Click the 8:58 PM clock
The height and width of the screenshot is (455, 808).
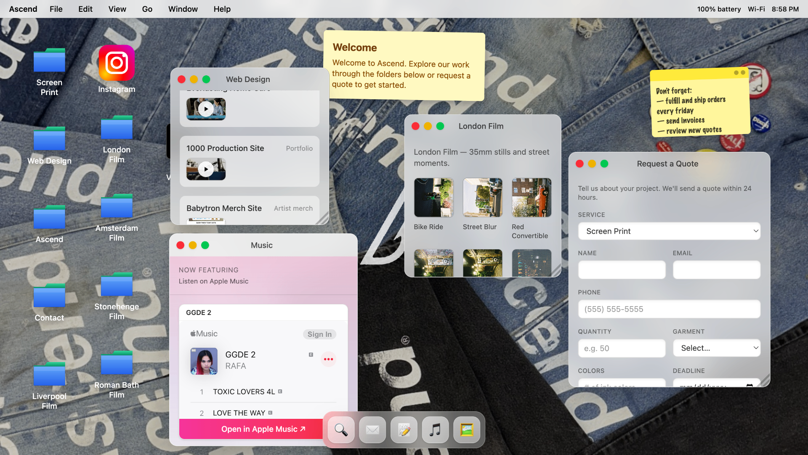point(785,9)
